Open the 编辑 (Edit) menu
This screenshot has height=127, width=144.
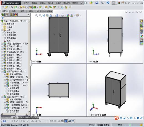(x=34, y=3)
